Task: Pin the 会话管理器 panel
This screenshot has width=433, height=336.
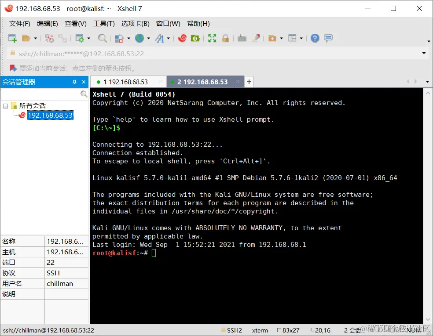Action: click(74, 82)
